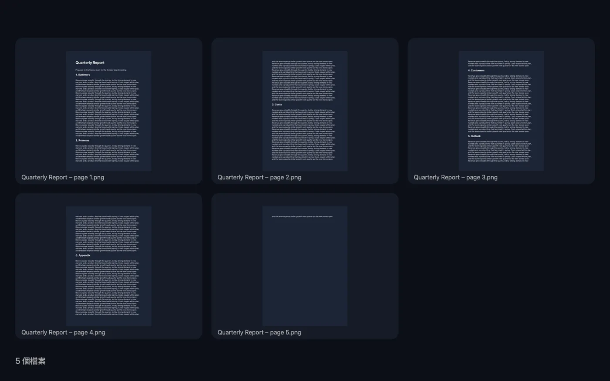This screenshot has width=610, height=381.
Task: Select file name 'Quarterly Report – page 3.png'
Action: coord(455,177)
